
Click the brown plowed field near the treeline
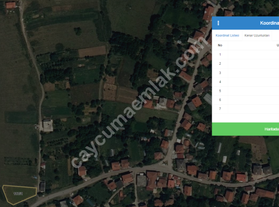(x=92, y=51)
